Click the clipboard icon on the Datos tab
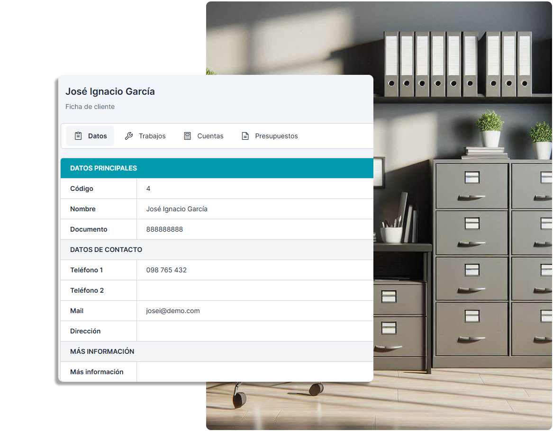Screen dimensions: 553x431 pyautogui.click(x=79, y=136)
